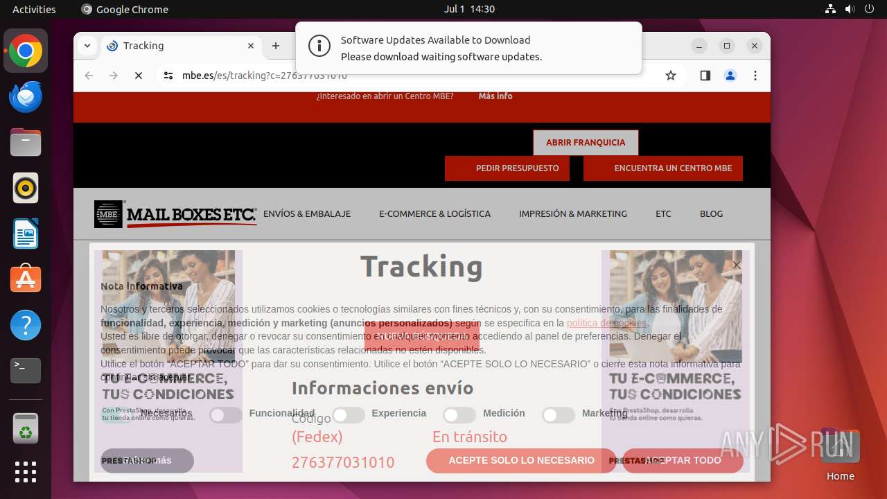Open the Home folder on the desktop
This screenshot has height=499, width=887.
pyautogui.click(x=840, y=454)
